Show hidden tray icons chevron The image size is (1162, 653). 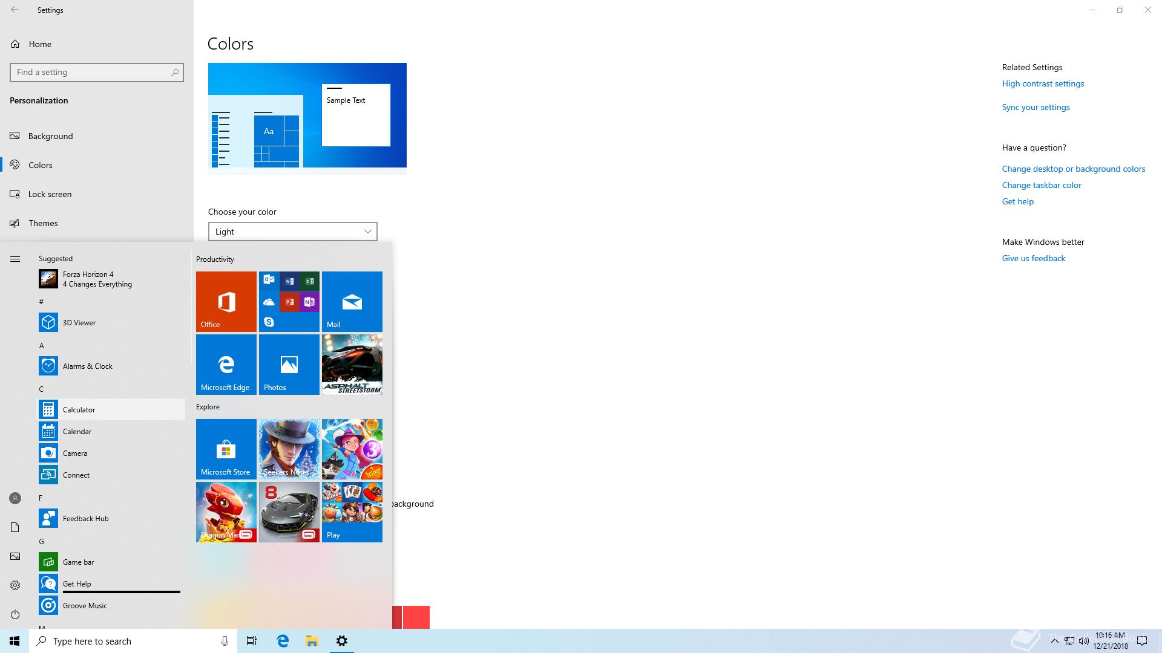[1054, 641]
